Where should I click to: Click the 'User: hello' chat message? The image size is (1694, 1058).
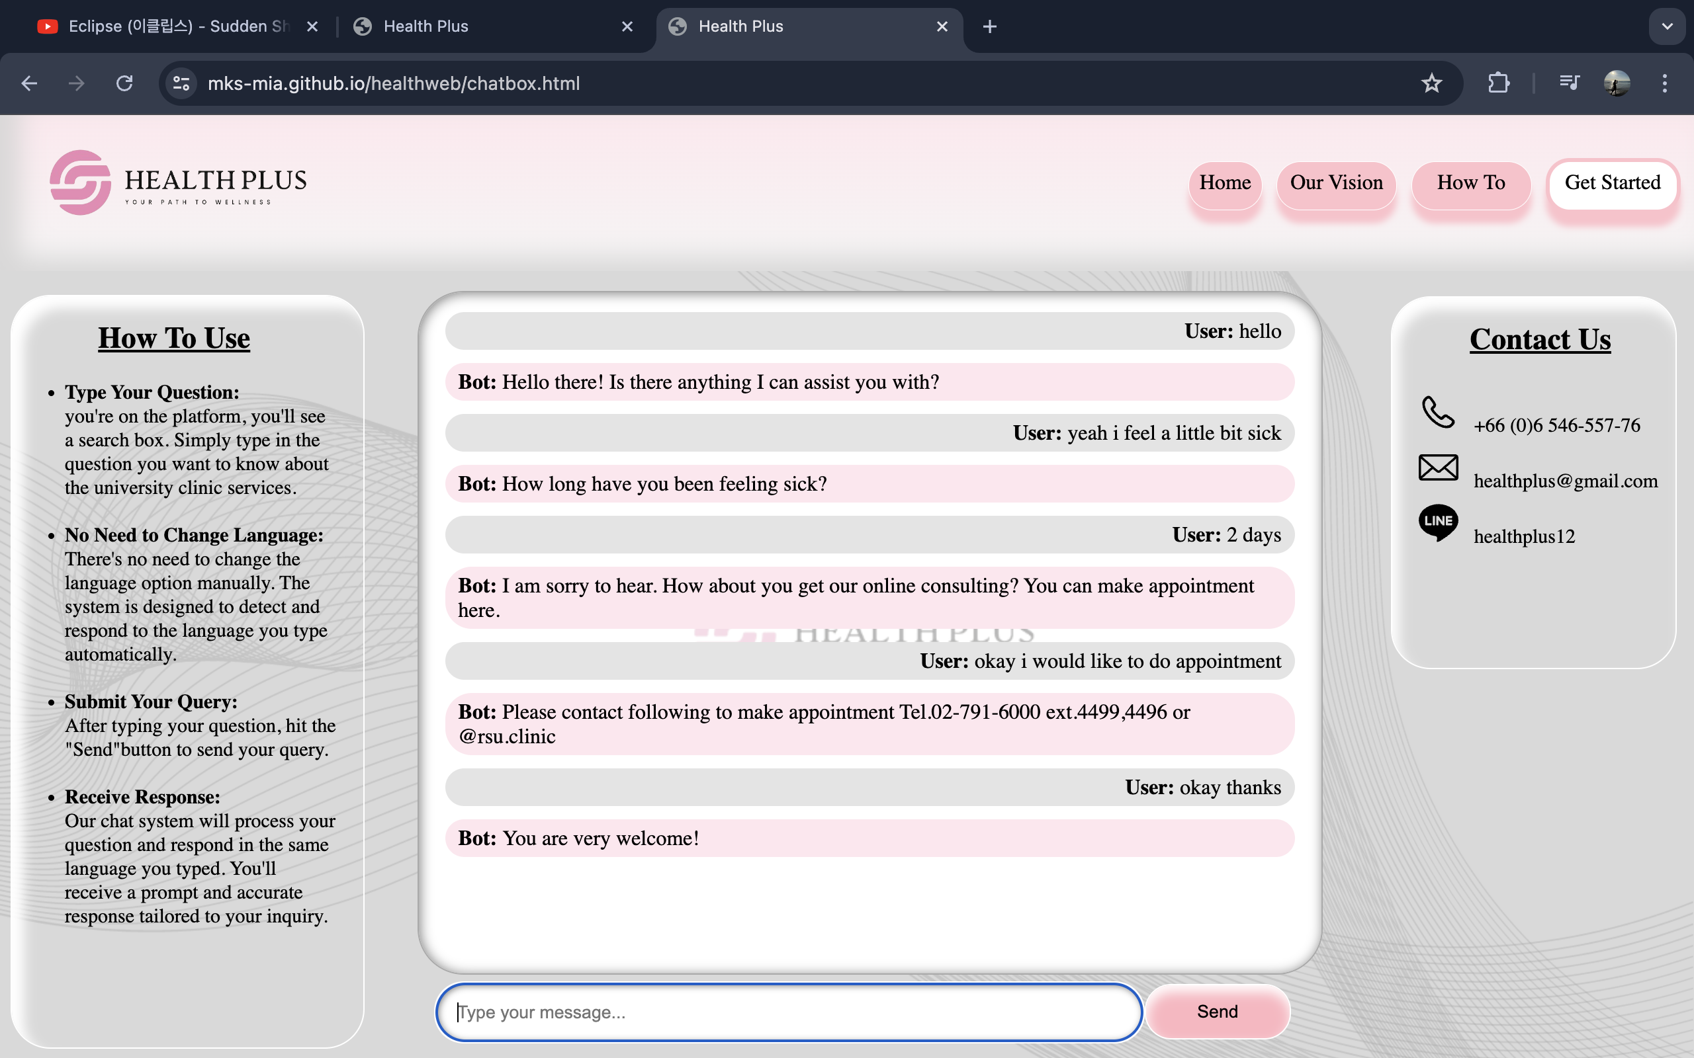tap(869, 331)
